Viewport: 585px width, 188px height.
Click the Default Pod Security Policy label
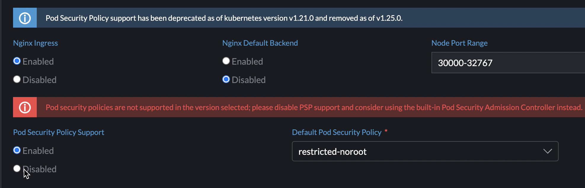click(x=336, y=132)
